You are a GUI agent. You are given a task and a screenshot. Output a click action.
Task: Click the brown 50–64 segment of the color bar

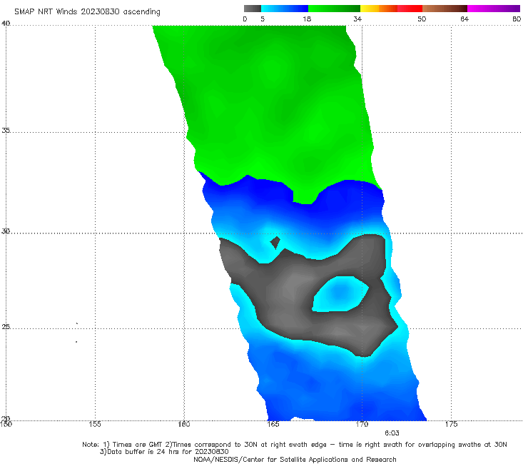[x=445, y=9]
